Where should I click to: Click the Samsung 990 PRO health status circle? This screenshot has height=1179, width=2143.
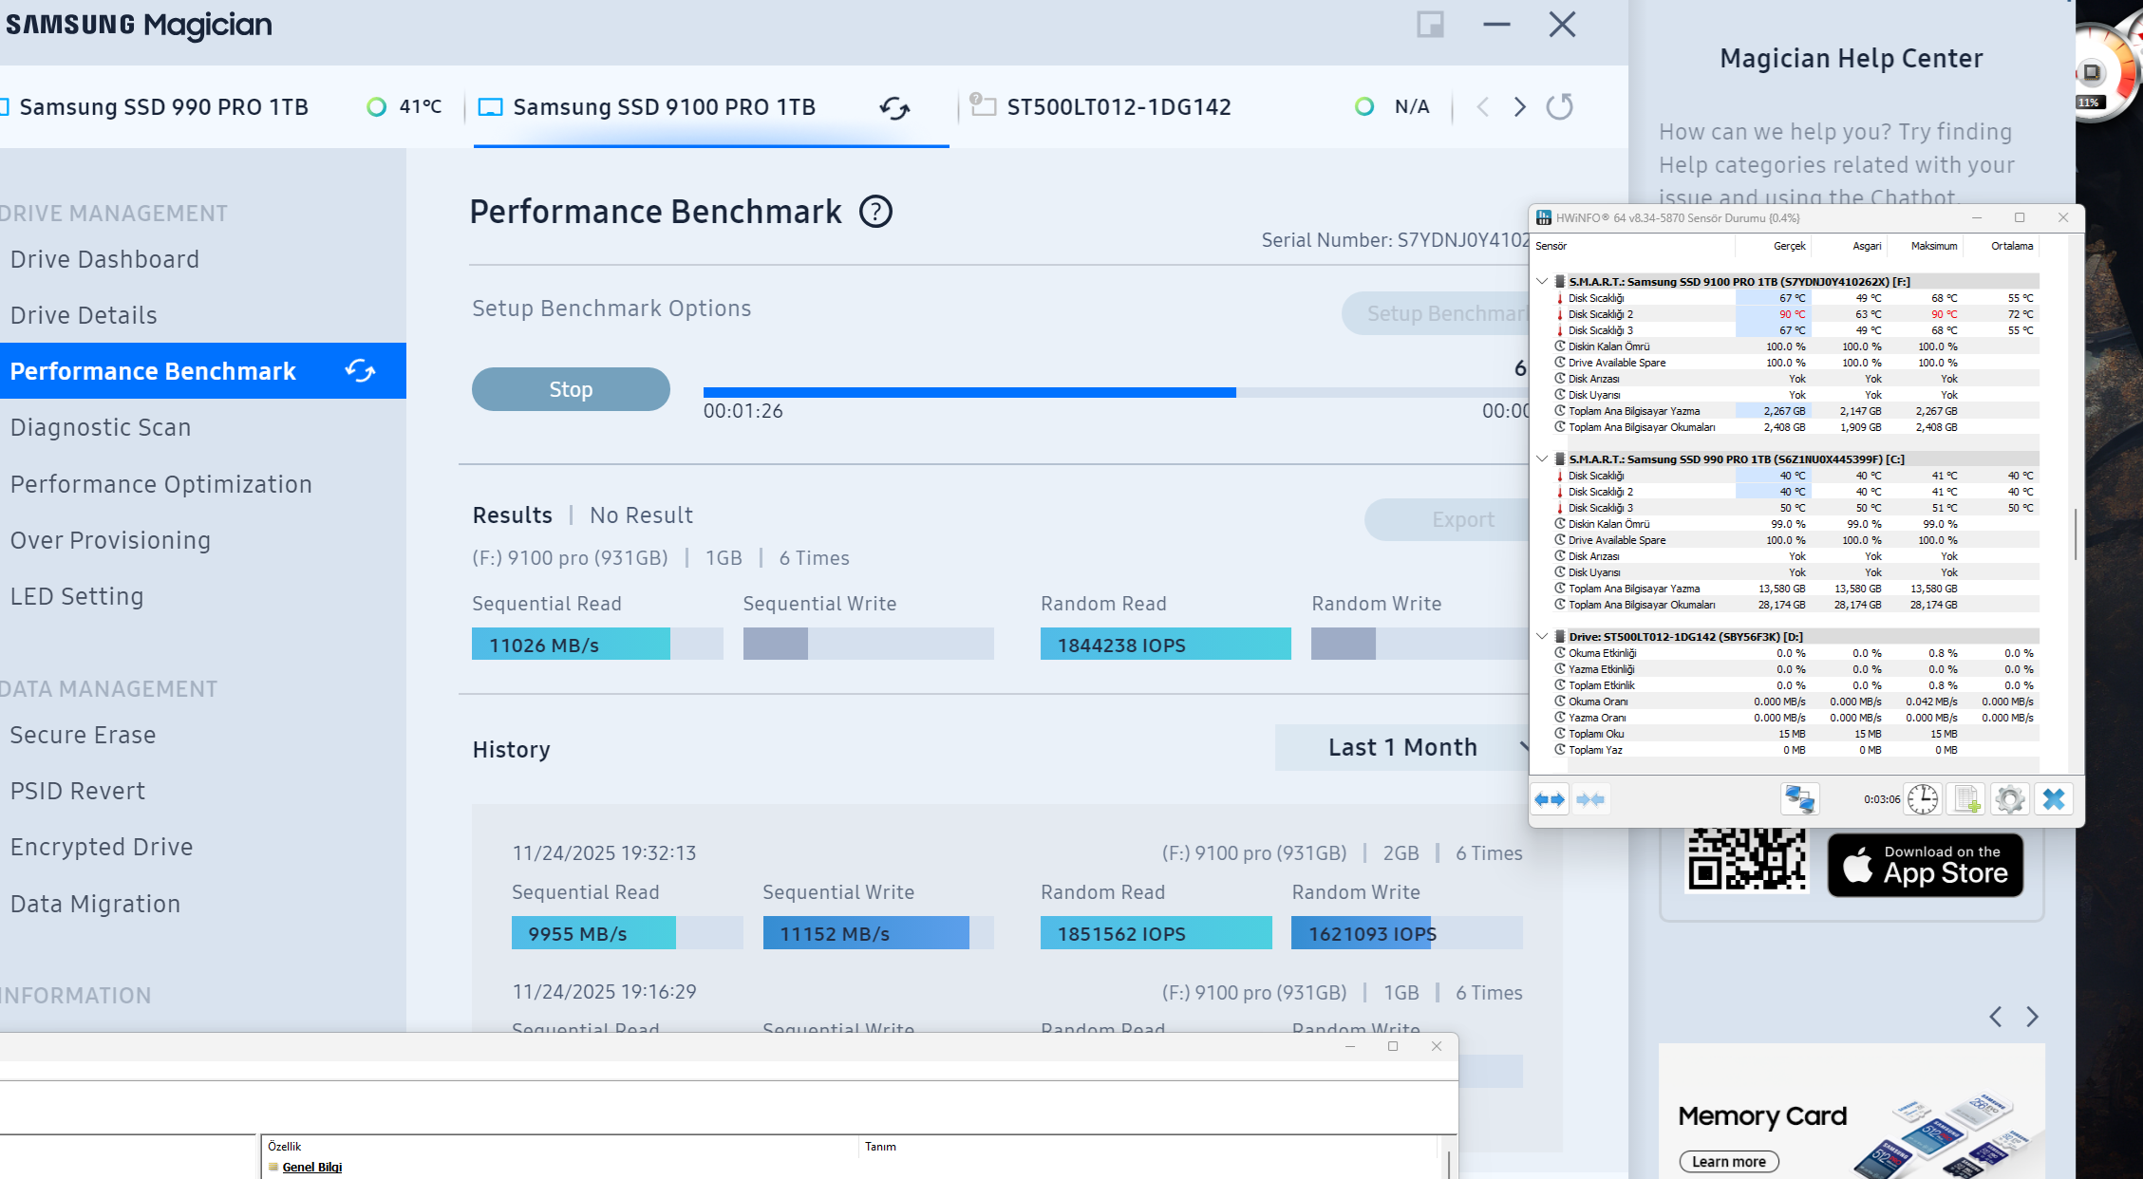377,106
